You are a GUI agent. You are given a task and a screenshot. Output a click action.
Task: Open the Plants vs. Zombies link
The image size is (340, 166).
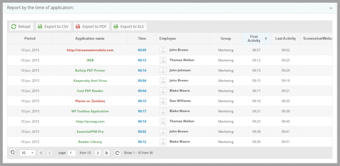90,101
